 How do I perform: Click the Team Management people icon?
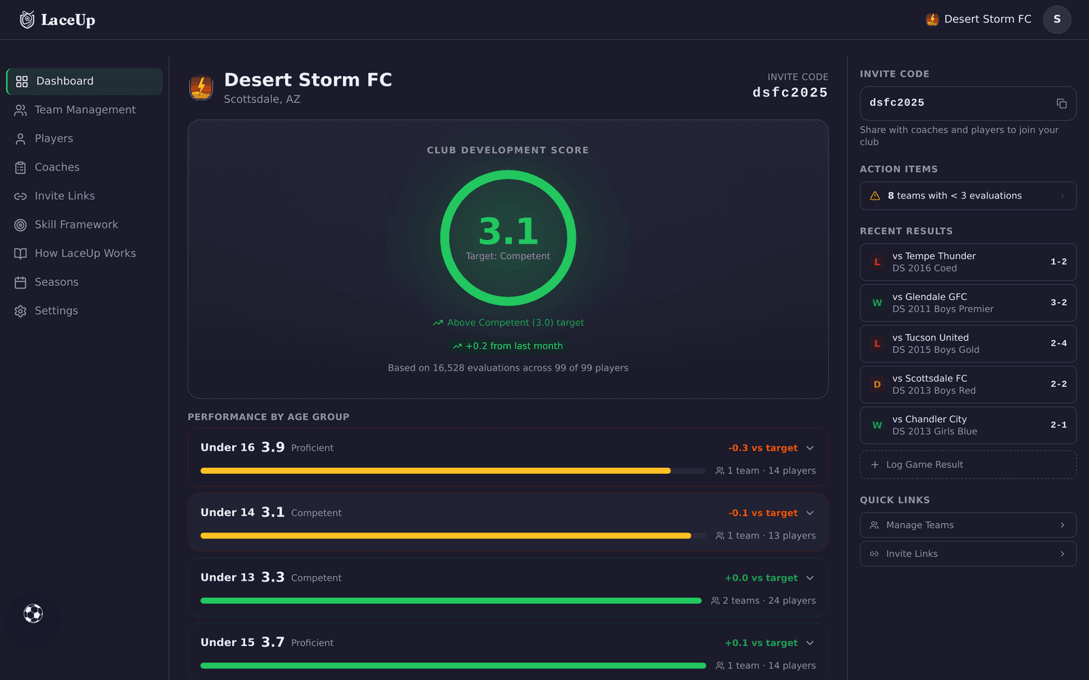pos(20,110)
